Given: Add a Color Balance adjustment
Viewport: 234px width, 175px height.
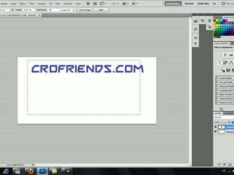Looking at the screenshot, I should click(231, 63).
